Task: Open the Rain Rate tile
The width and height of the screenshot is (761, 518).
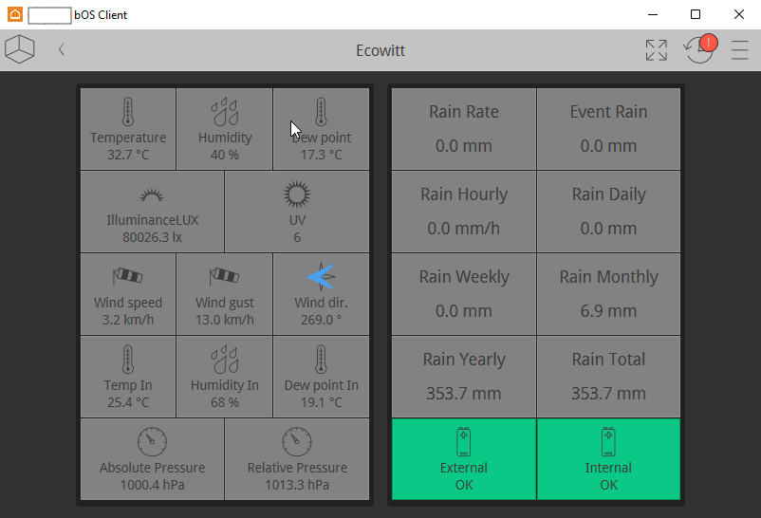Action: pos(464,129)
